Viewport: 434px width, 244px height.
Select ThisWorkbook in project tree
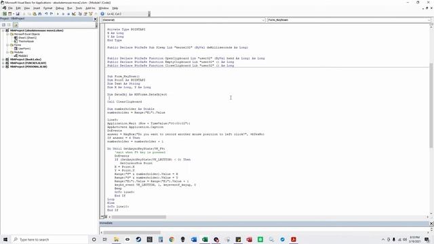(x=26, y=41)
